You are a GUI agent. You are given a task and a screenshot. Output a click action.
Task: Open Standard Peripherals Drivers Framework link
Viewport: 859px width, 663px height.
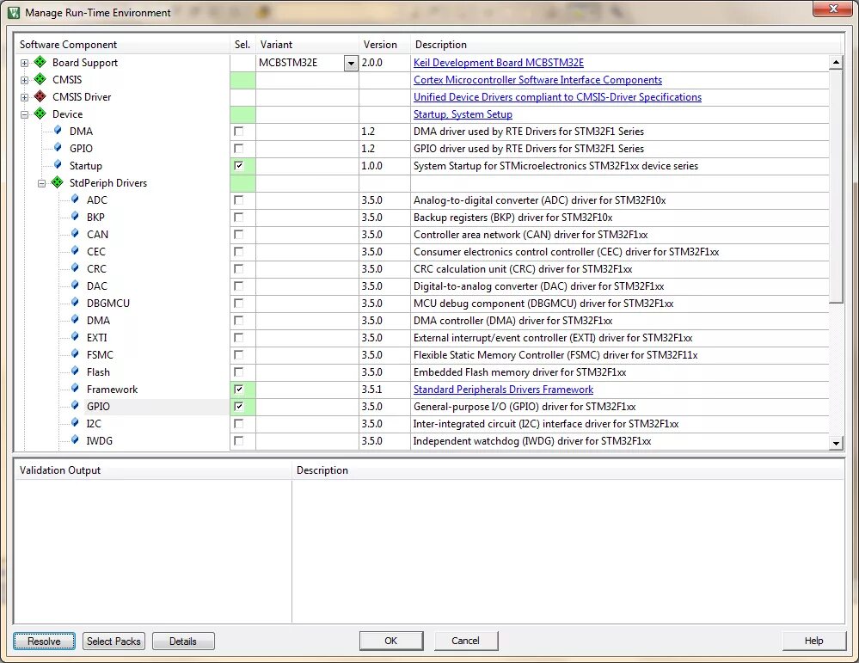point(503,389)
